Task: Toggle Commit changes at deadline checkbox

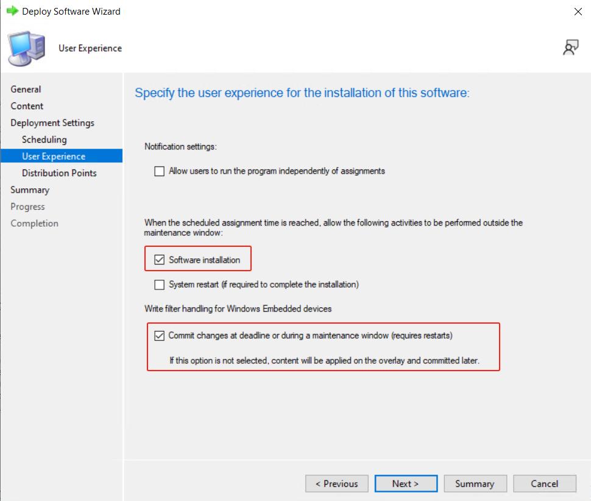Action: click(160, 335)
